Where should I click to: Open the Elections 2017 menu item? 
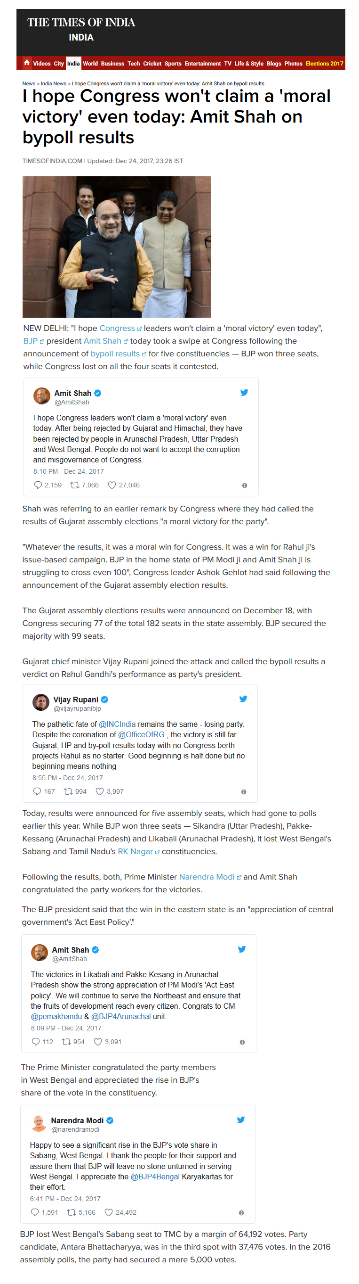click(324, 64)
